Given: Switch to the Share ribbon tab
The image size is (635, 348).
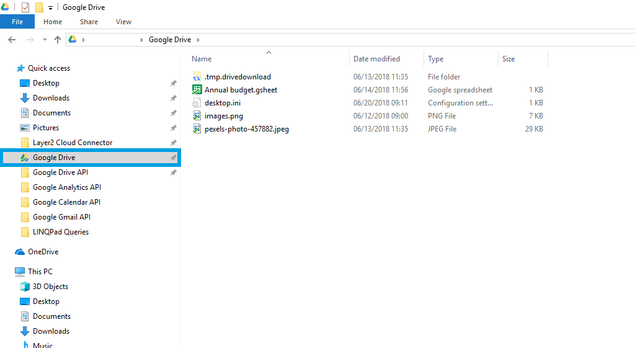Looking at the screenshot, I should pyautogui.click(x=89, y=22).
